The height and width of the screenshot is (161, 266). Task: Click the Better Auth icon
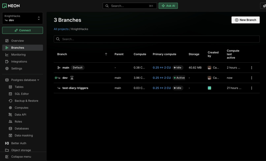click(x=7, y=143)
